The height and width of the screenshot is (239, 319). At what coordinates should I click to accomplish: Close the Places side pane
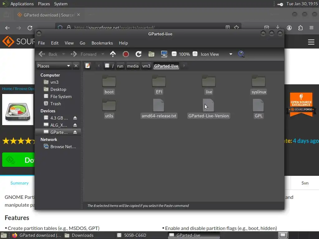[76, 66]
